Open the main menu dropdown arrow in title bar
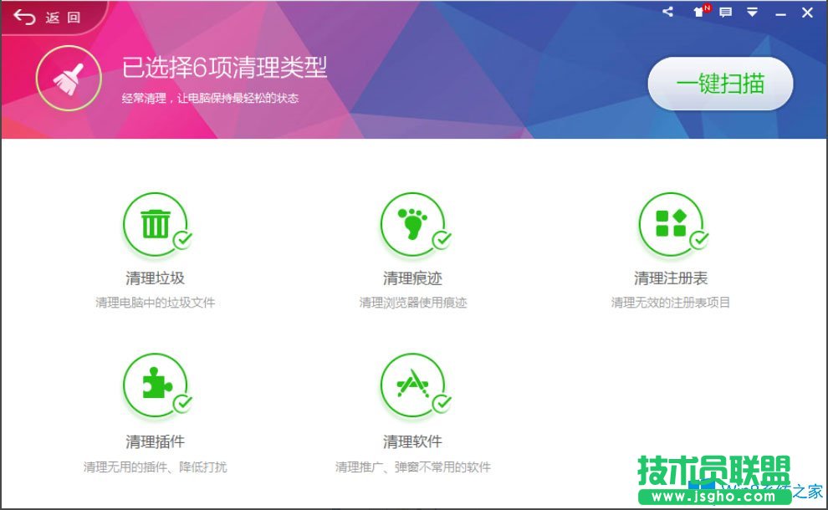 [x=752, y=12]
